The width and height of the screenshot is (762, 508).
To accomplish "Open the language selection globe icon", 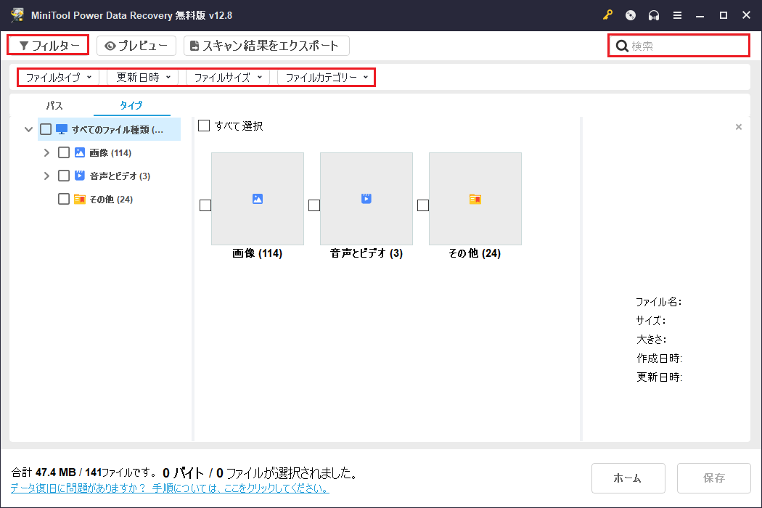I will [x=630, y=15].
